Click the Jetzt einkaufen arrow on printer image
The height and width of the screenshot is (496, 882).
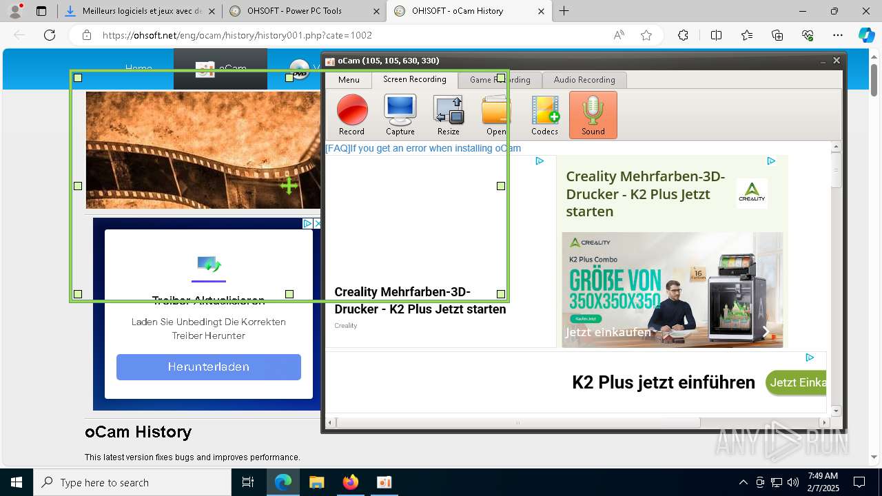coord(766,332)
